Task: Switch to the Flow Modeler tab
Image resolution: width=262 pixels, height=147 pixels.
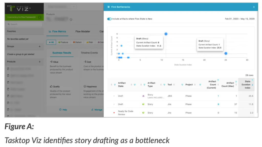Action: (x=83, y=31)
